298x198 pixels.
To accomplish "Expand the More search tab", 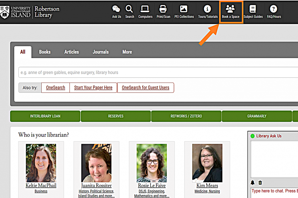I will 127,52.
